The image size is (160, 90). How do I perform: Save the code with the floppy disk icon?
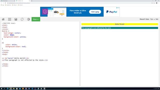[x=16, y=19]
